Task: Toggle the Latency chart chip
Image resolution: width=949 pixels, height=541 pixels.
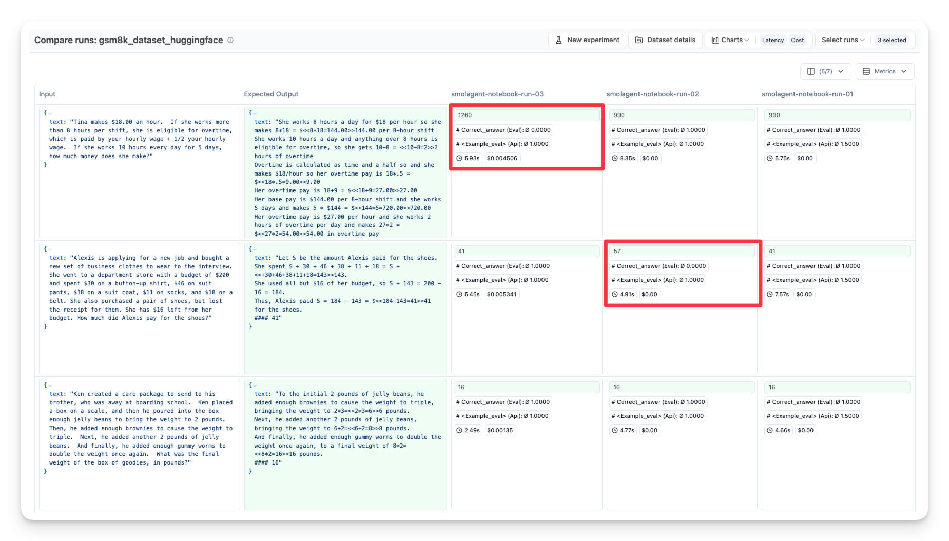Action: [772, 40]
